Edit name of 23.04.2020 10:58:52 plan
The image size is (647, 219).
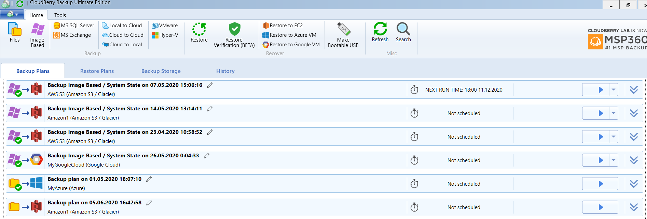210,132
